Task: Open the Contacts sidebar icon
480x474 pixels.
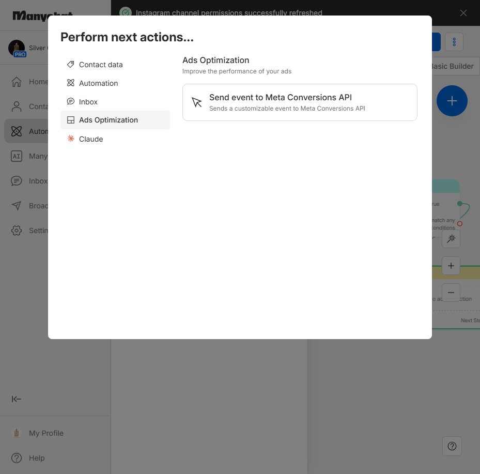Action: tap(17, 106)
